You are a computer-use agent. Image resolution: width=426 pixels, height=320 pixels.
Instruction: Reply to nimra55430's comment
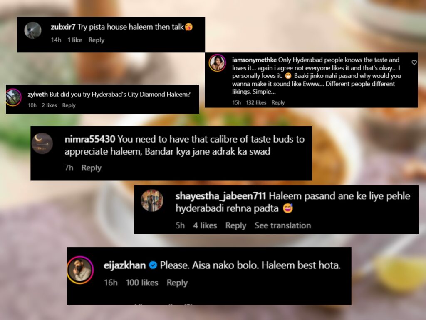click(91, 168)
